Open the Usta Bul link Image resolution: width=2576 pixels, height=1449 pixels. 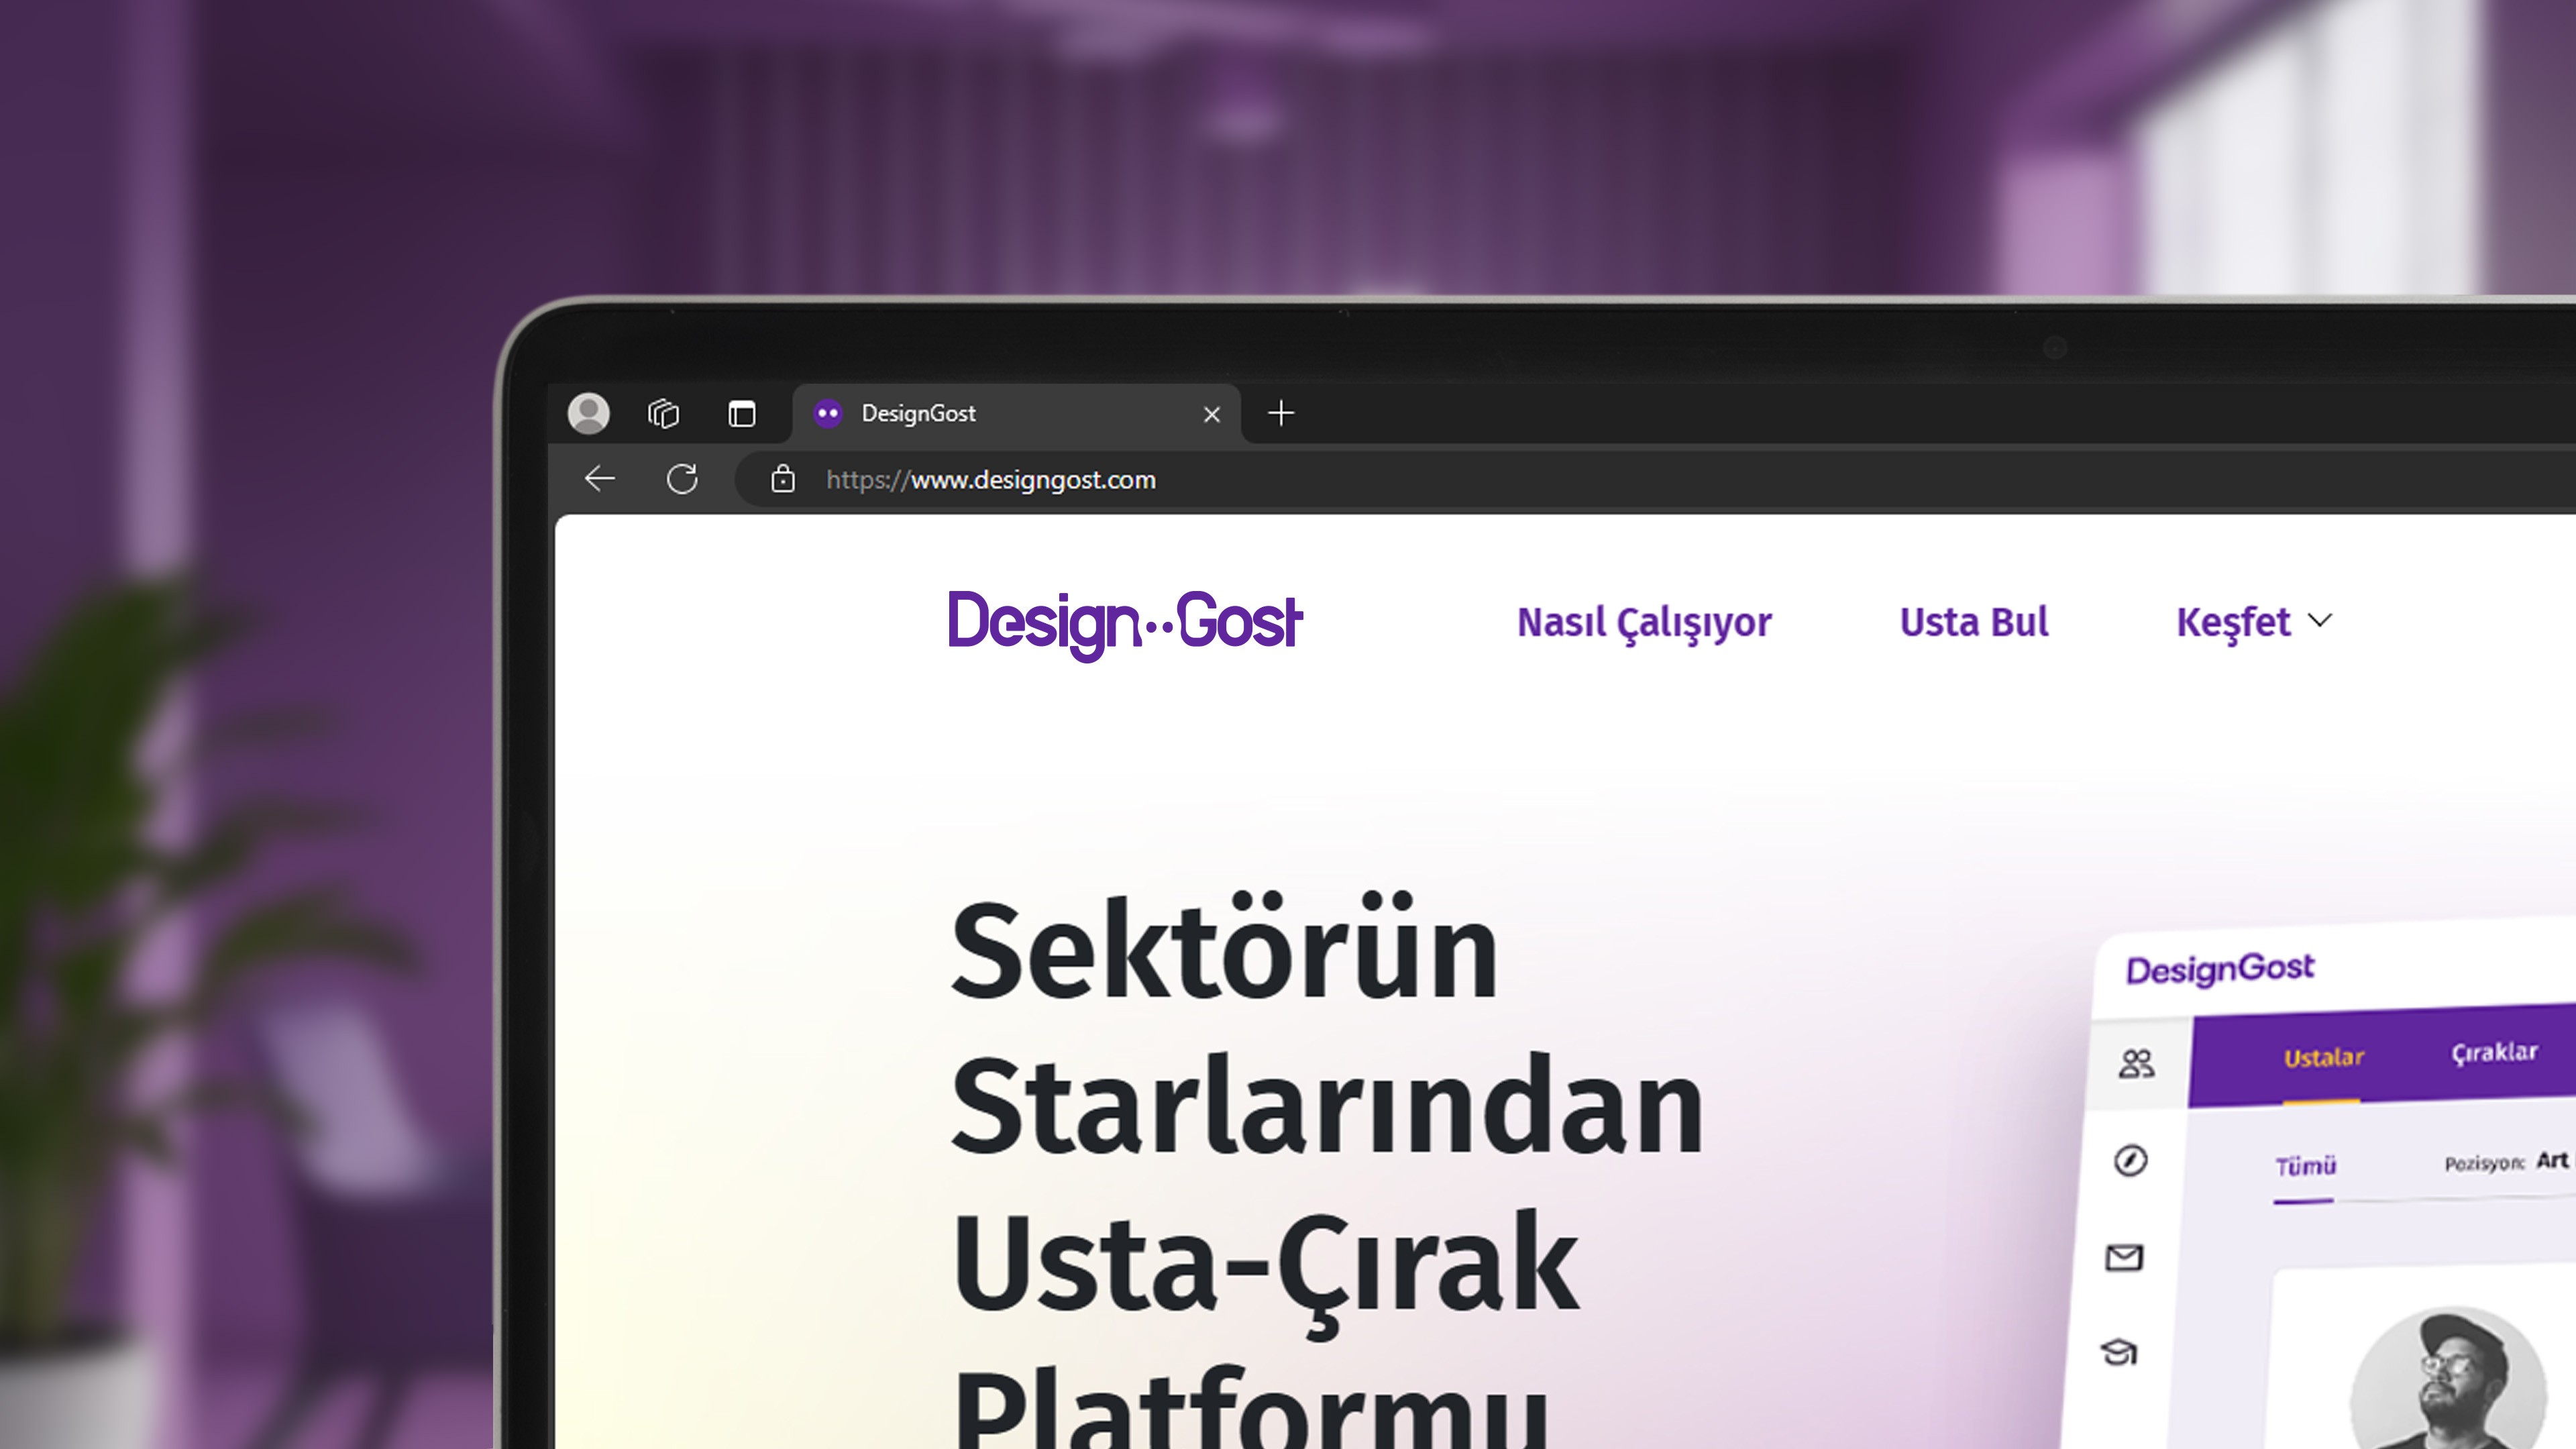click(1974, 622)
